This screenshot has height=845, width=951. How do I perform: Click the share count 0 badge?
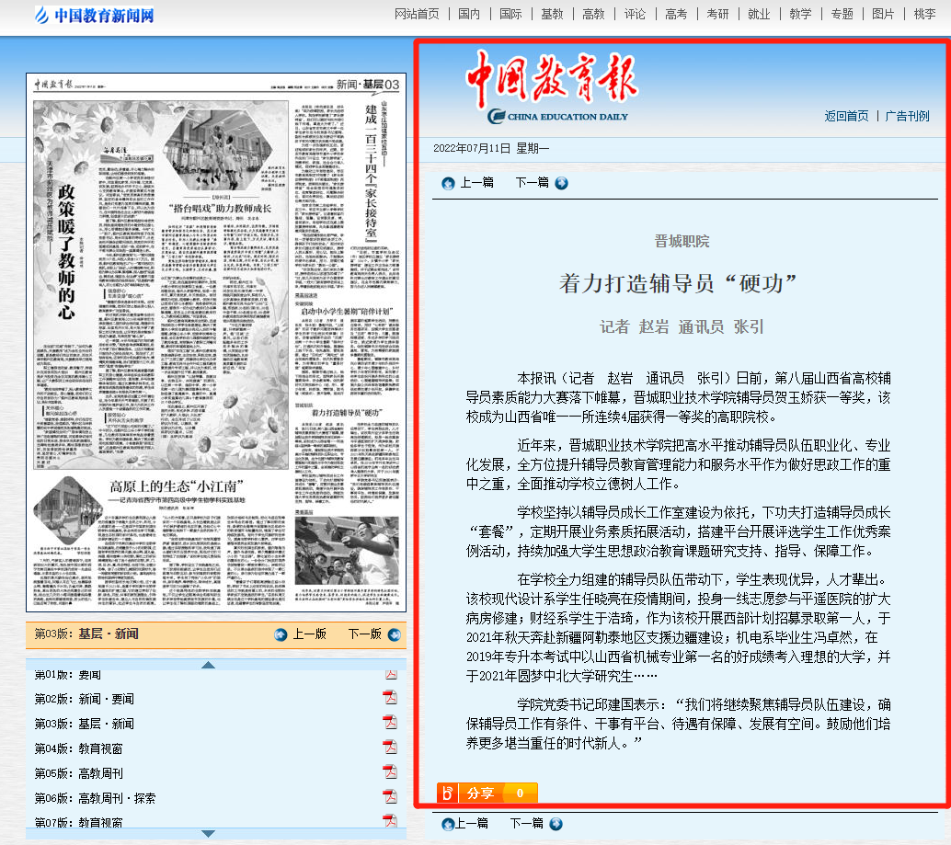(x=520, y=793)
